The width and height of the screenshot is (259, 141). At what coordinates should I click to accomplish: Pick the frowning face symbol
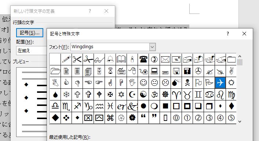click(x=165, y=83)
